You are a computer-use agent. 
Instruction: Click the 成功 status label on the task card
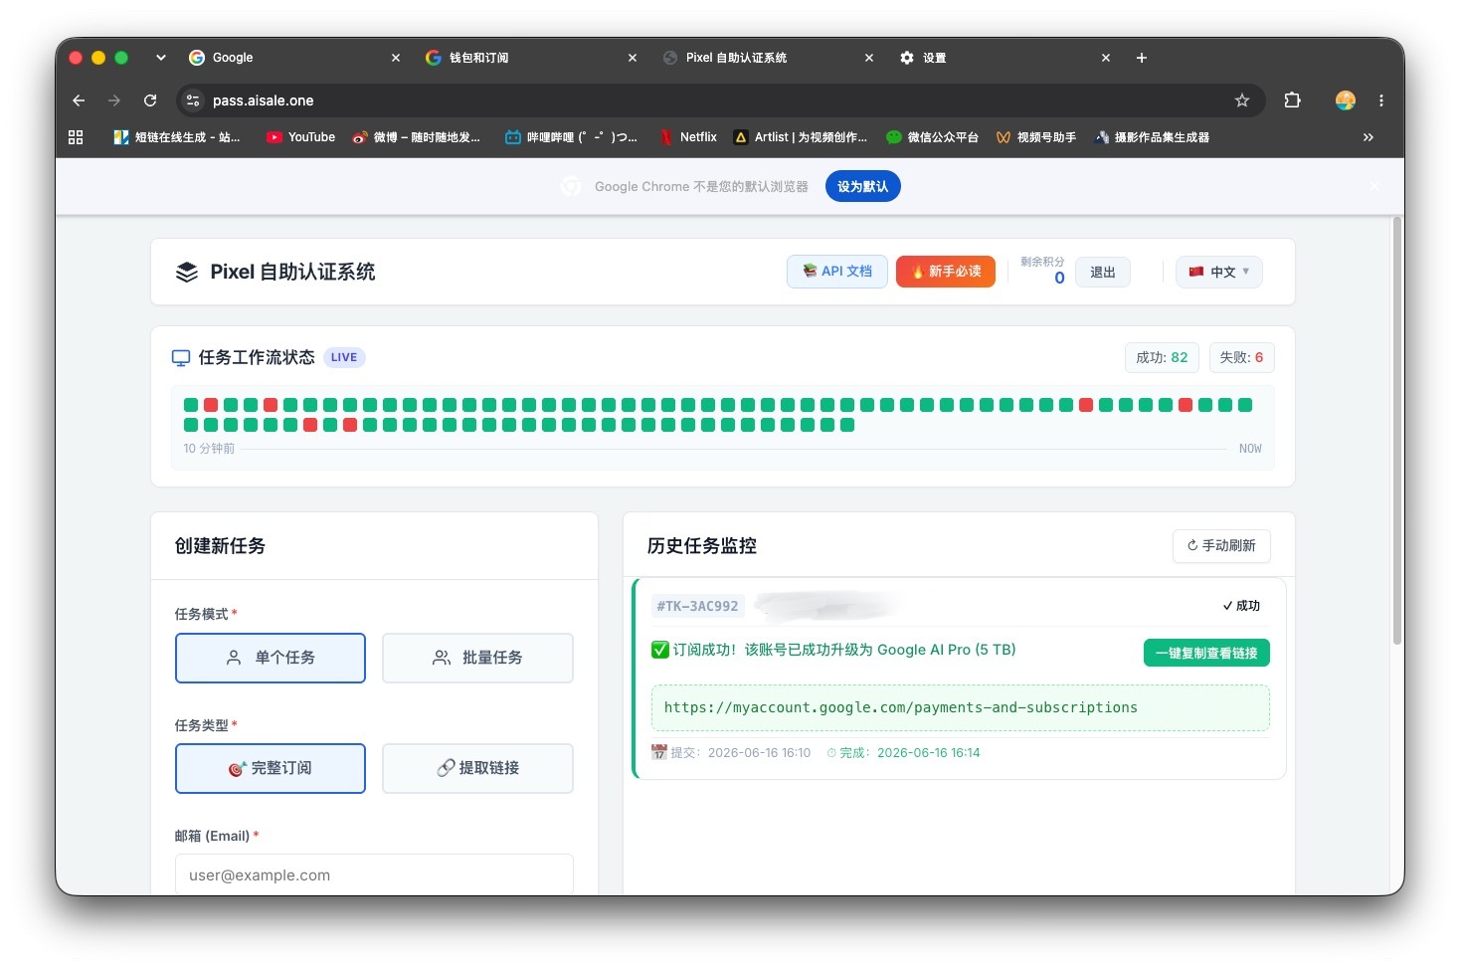coord(1241,606)
